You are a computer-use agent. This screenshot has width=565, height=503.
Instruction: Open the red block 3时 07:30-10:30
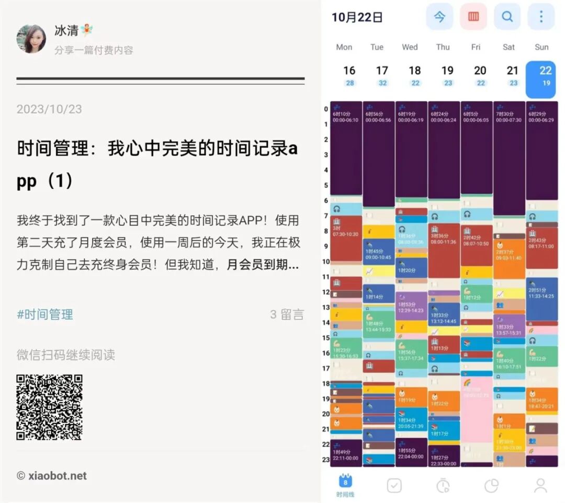346,238
